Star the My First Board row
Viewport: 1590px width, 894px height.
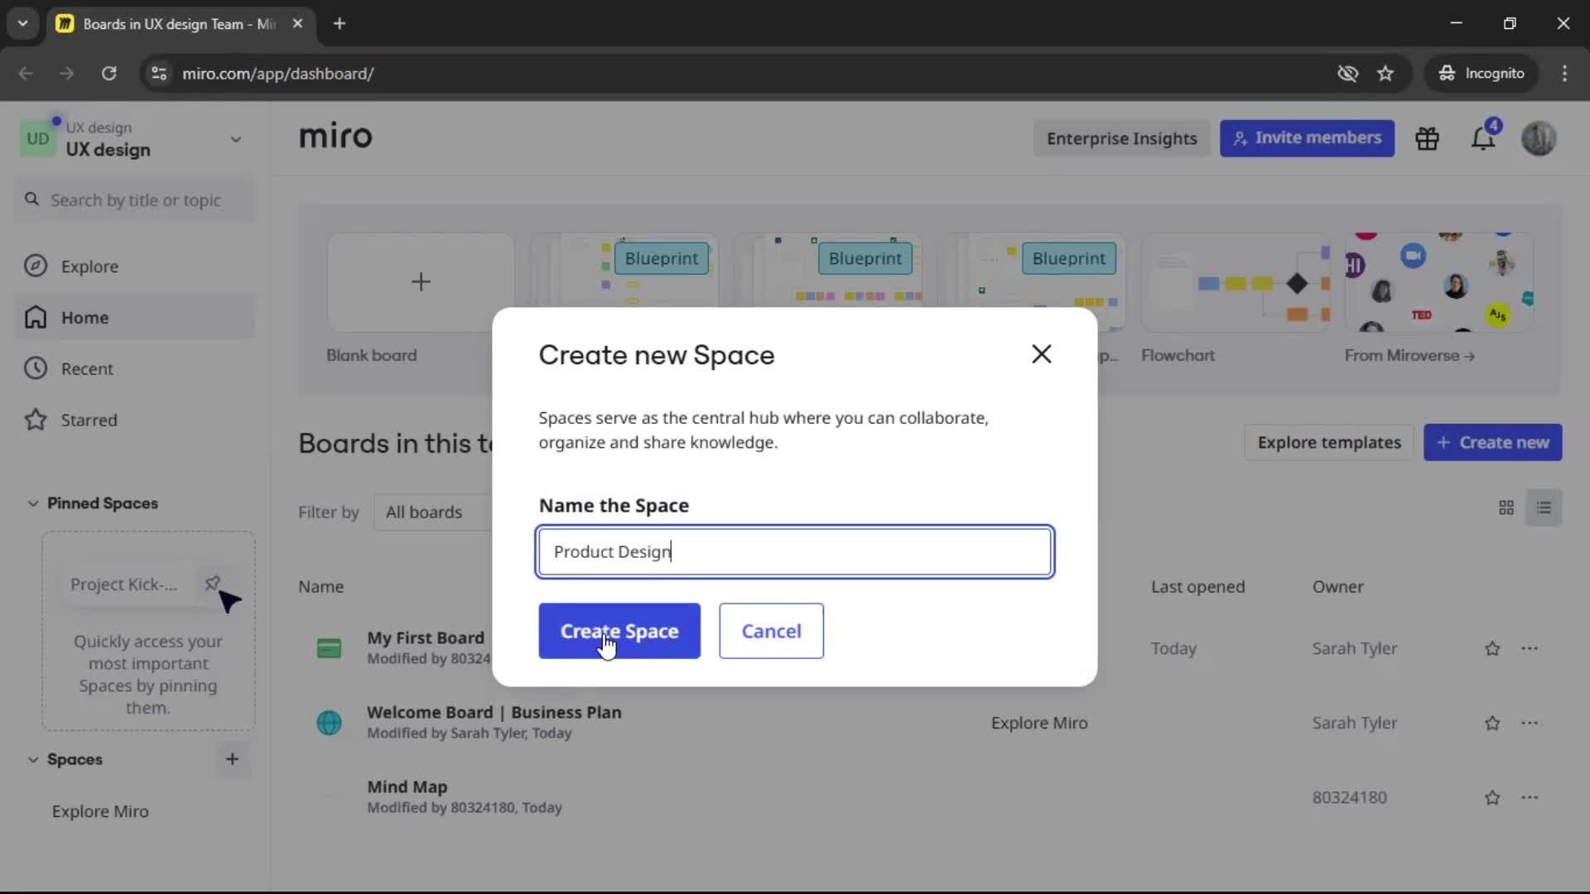[x=1492, y=649]
